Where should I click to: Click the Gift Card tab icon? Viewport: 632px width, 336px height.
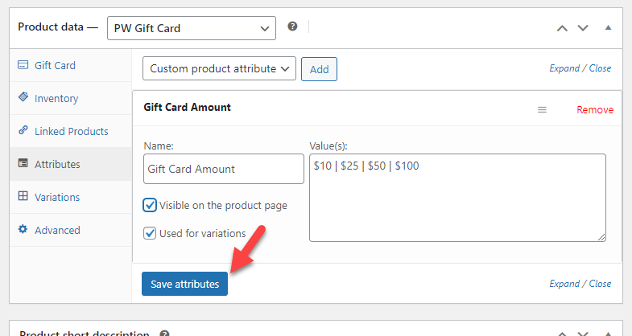[23, 65]
